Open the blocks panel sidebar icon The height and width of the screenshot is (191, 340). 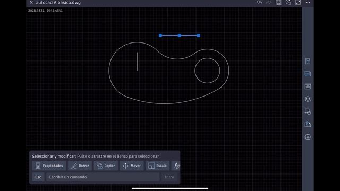[308, 112]
